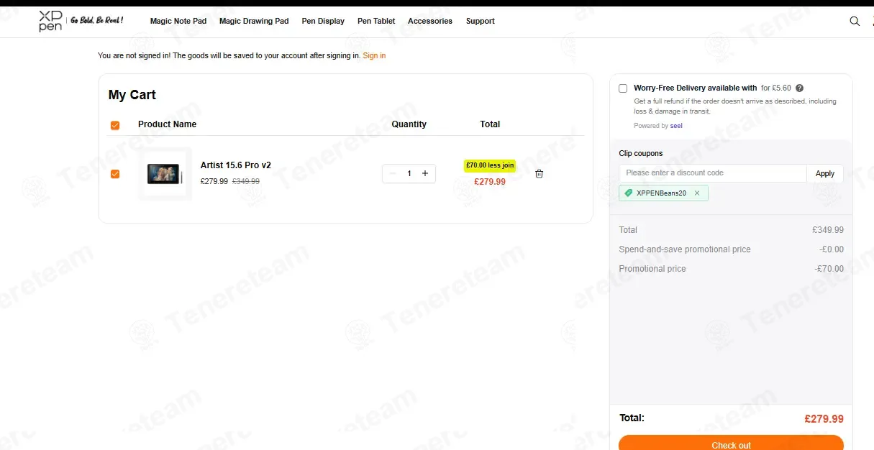This screenshot has height=450, width=874.
Task: Open the Artist 15.6 Pro v2 thumbnail
Action: tap(165, 174)
